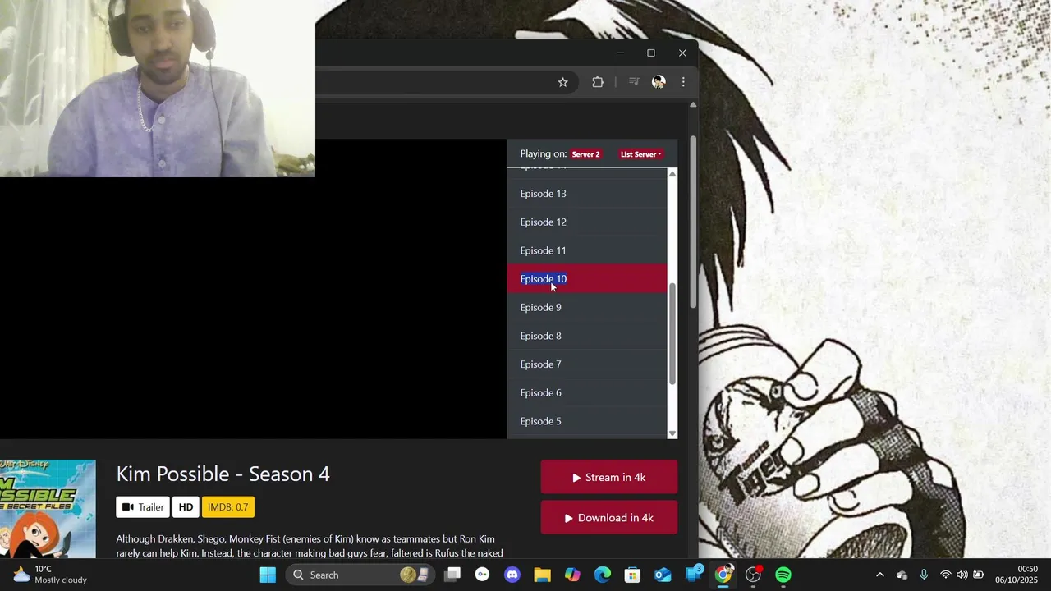This screenshot has height=591, width=1051.
Task: Select the highlighted Episode 10
Action: (x=587, y=279)
